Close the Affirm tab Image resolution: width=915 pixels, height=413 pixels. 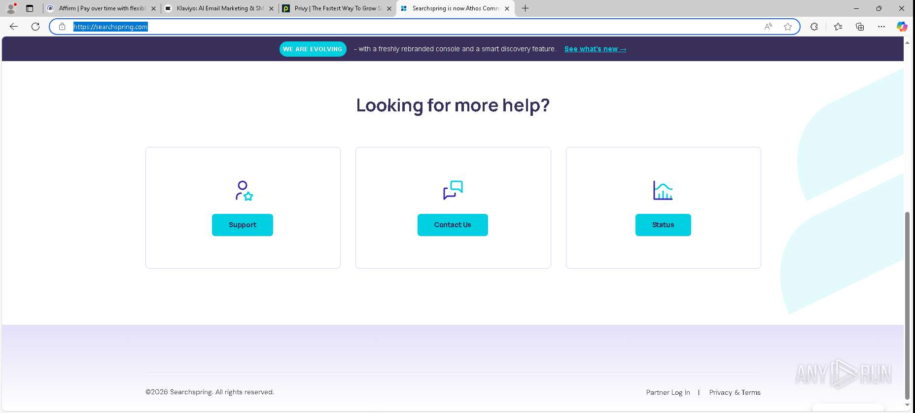pos(153,8)
